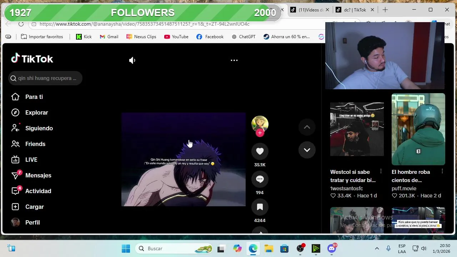Open the widgets button on the taskbar
This screenshot has width=457, height=257.
pyautogui.click(x=11, y=248)
